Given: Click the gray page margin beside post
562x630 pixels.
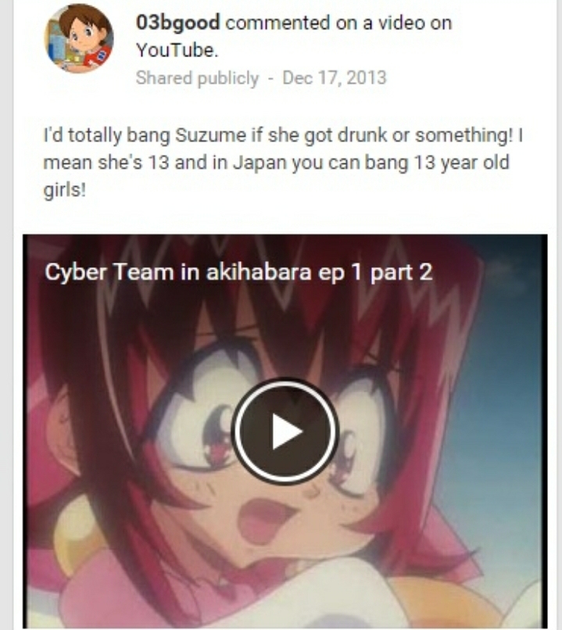Looking at the screenshot, I should (x=6, y=315).
